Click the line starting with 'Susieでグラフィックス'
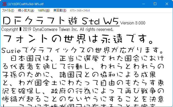 coord(82,50)
